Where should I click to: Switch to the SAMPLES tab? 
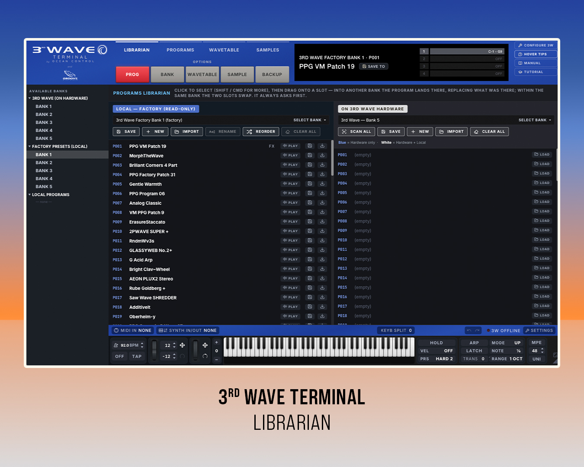click(268, 50)
